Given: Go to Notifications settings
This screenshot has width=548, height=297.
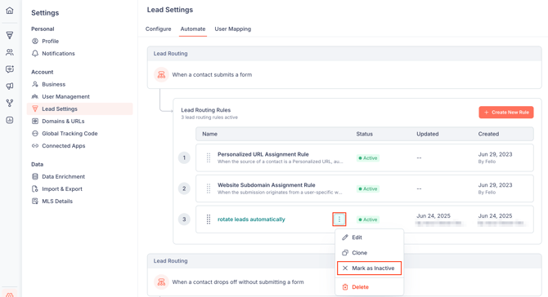Looking at the screenshot, I should point(58,53).
